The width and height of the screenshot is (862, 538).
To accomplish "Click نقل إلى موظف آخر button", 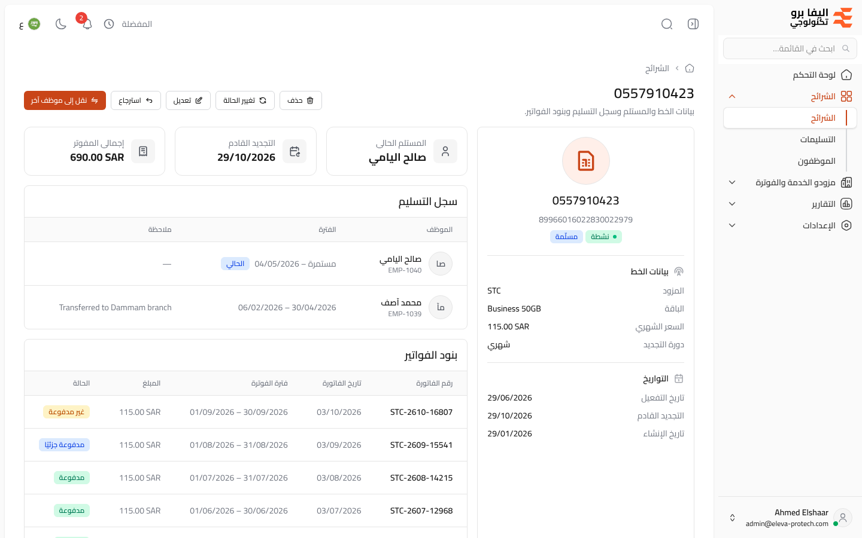I will [65, 100].
